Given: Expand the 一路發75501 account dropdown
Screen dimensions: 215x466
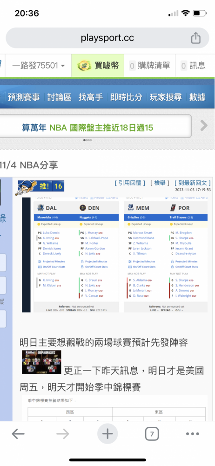Looking at the screenshot, I should click(38, 65).
